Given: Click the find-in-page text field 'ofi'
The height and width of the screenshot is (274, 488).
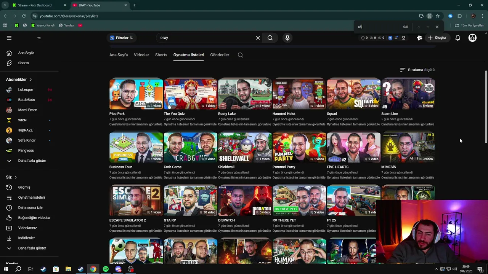Looking at the screenshot, I should click(377, 27).
